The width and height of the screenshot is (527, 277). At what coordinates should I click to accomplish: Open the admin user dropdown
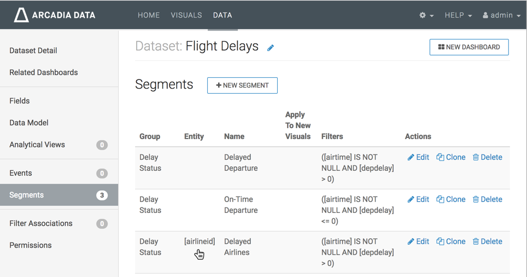[501, 15]
